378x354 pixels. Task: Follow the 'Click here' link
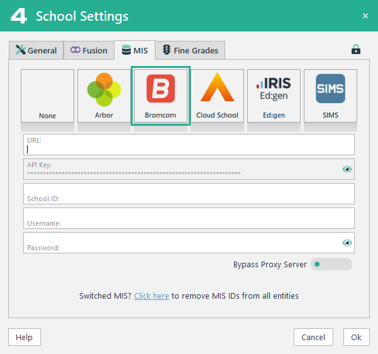(x=152, y=296)
